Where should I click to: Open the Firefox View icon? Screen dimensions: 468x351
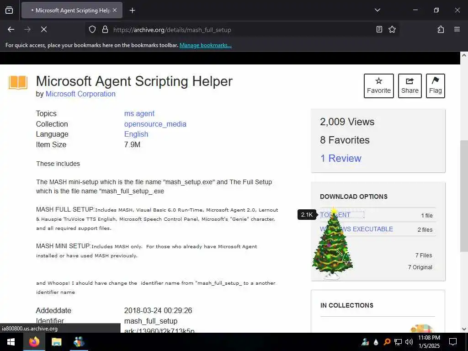[x=9, y=10]
